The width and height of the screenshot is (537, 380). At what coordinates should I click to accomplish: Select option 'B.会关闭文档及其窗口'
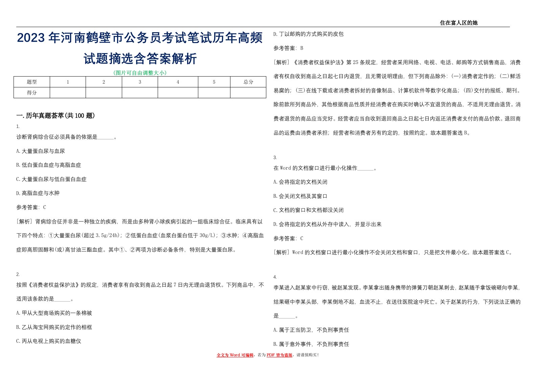point(300,196)
